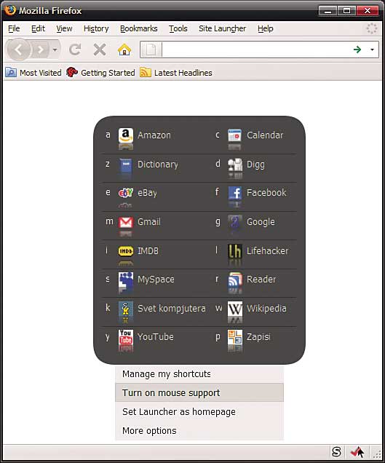Open the Site Launcher menu
Viewport: 385px width, 463px height.
222,28
